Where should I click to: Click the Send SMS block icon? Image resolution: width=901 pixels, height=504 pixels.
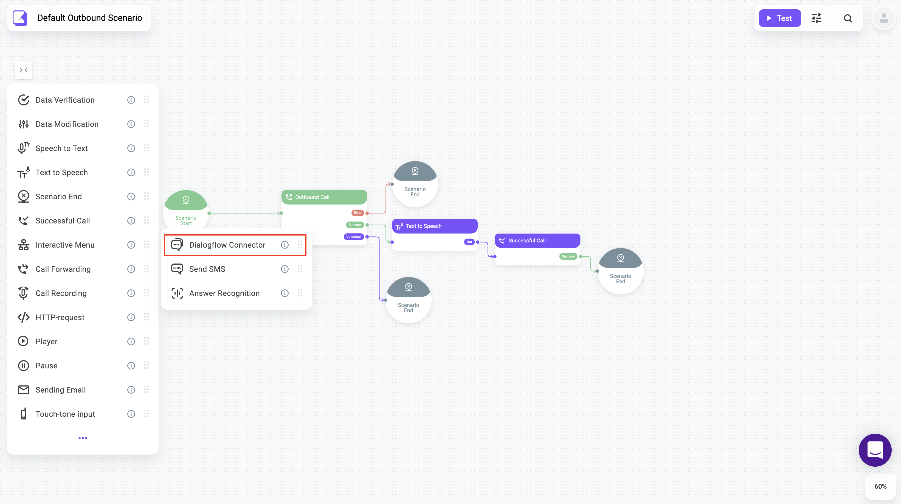[177, 269]
